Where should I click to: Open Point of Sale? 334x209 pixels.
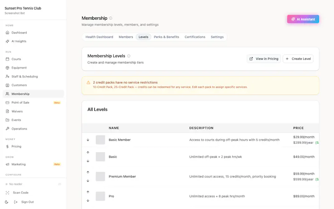(33, 102)
